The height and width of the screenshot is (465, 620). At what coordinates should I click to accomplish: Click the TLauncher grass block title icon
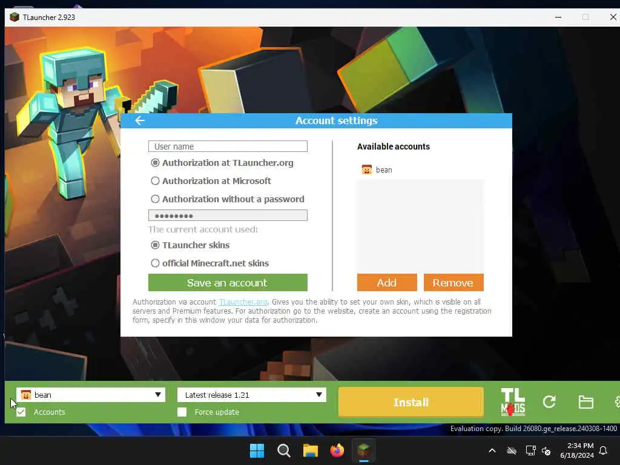click(x=15, y=17)
